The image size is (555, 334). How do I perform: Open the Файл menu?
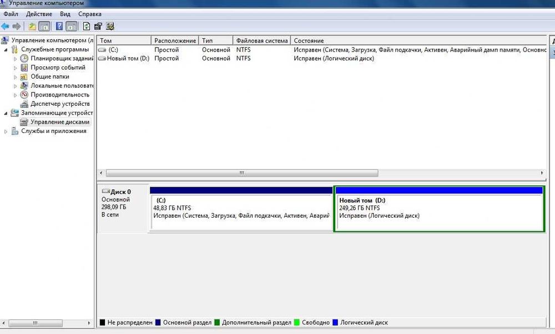coord(11,14)
